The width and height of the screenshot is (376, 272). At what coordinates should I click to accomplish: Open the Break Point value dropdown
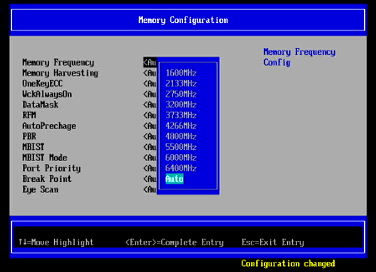coord(150,179)
